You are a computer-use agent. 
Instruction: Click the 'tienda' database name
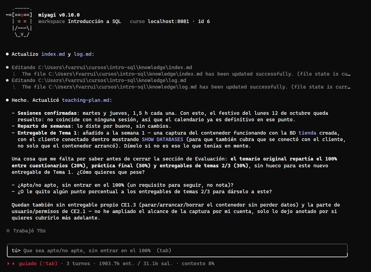[307, 133]
